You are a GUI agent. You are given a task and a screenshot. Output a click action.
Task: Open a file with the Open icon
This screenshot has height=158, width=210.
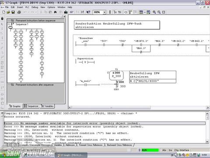[8, 12]
